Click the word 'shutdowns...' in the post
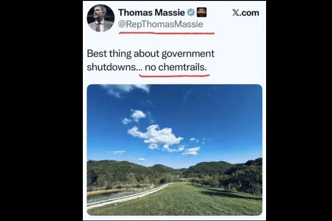This screenshot has width=332, height=221. [x=115, y=67]
